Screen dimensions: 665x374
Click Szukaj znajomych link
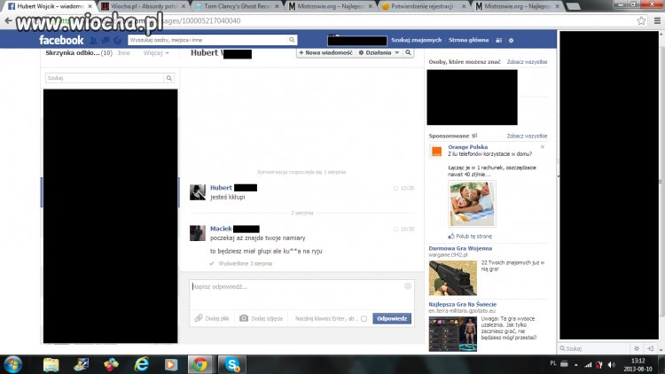tap(416, 40)
